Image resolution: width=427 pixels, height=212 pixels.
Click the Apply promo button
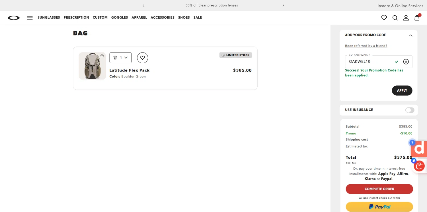click(x=402, y=91)
